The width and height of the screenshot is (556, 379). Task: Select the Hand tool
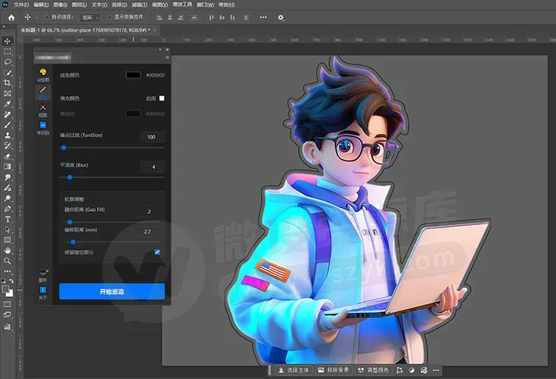[7, 250]
